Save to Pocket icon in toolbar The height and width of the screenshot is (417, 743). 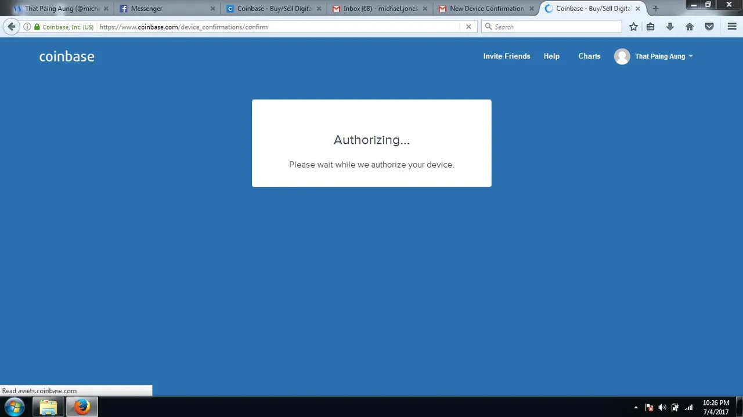click(709, 27)
